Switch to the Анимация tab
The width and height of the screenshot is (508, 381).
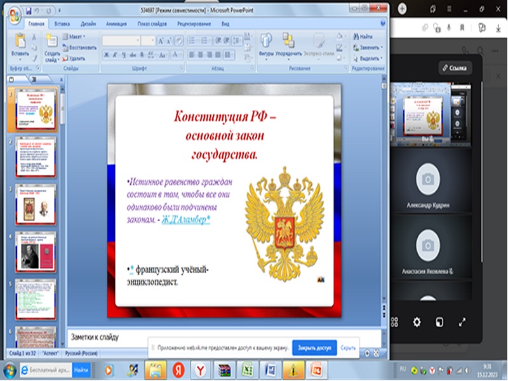pyautogui.click(x=116, y=23)
